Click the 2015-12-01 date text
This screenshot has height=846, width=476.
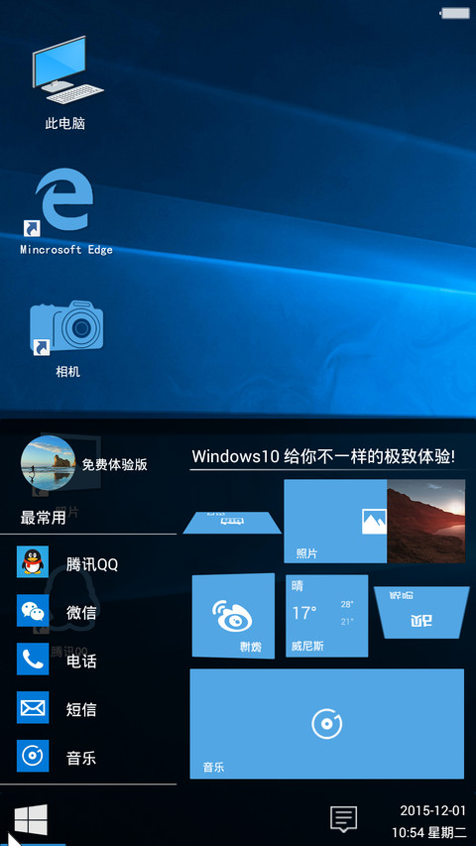(x=432, y=810)
